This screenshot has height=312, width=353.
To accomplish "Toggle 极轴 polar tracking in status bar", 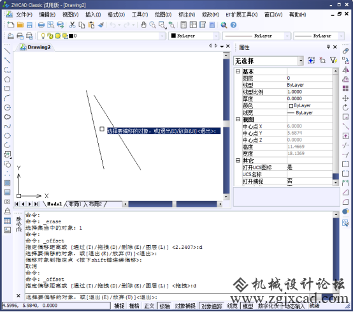I will 165,306.
